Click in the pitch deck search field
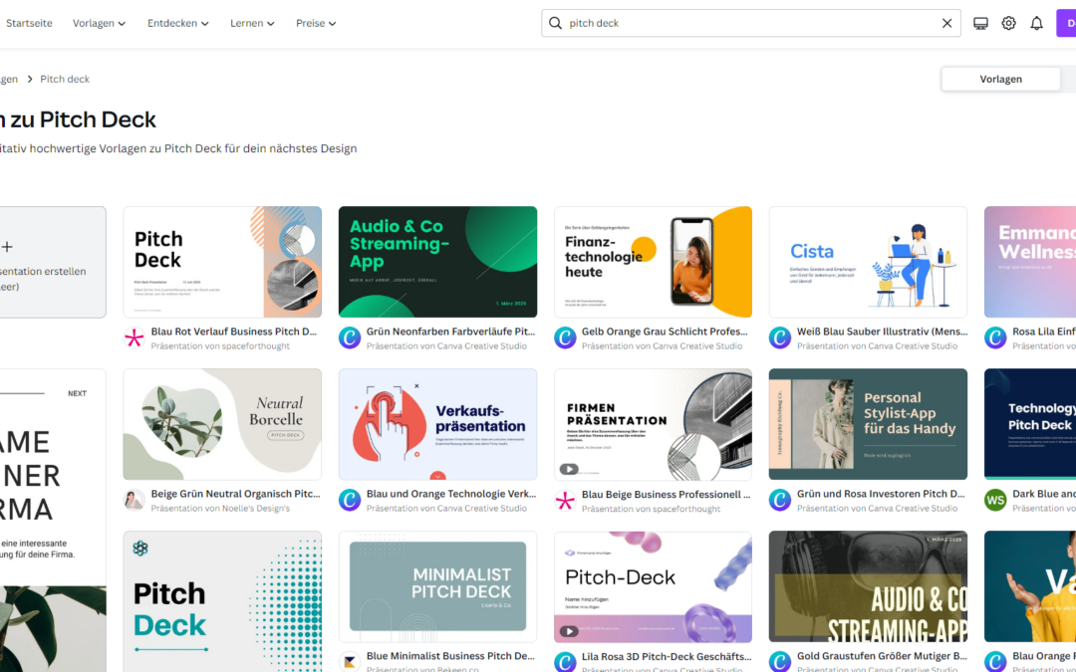The image size is (1076, 672). 751,23
